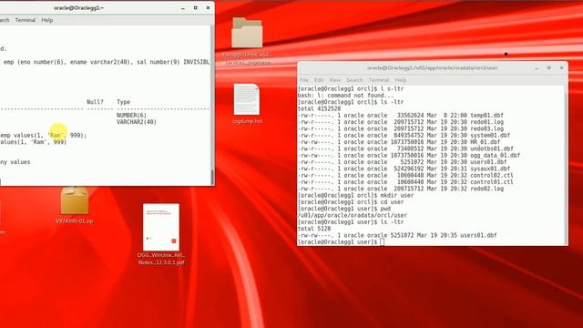Screen dimensions: 583x328
Task: Click the 'cd user' command line
Action: coord(351,202)
